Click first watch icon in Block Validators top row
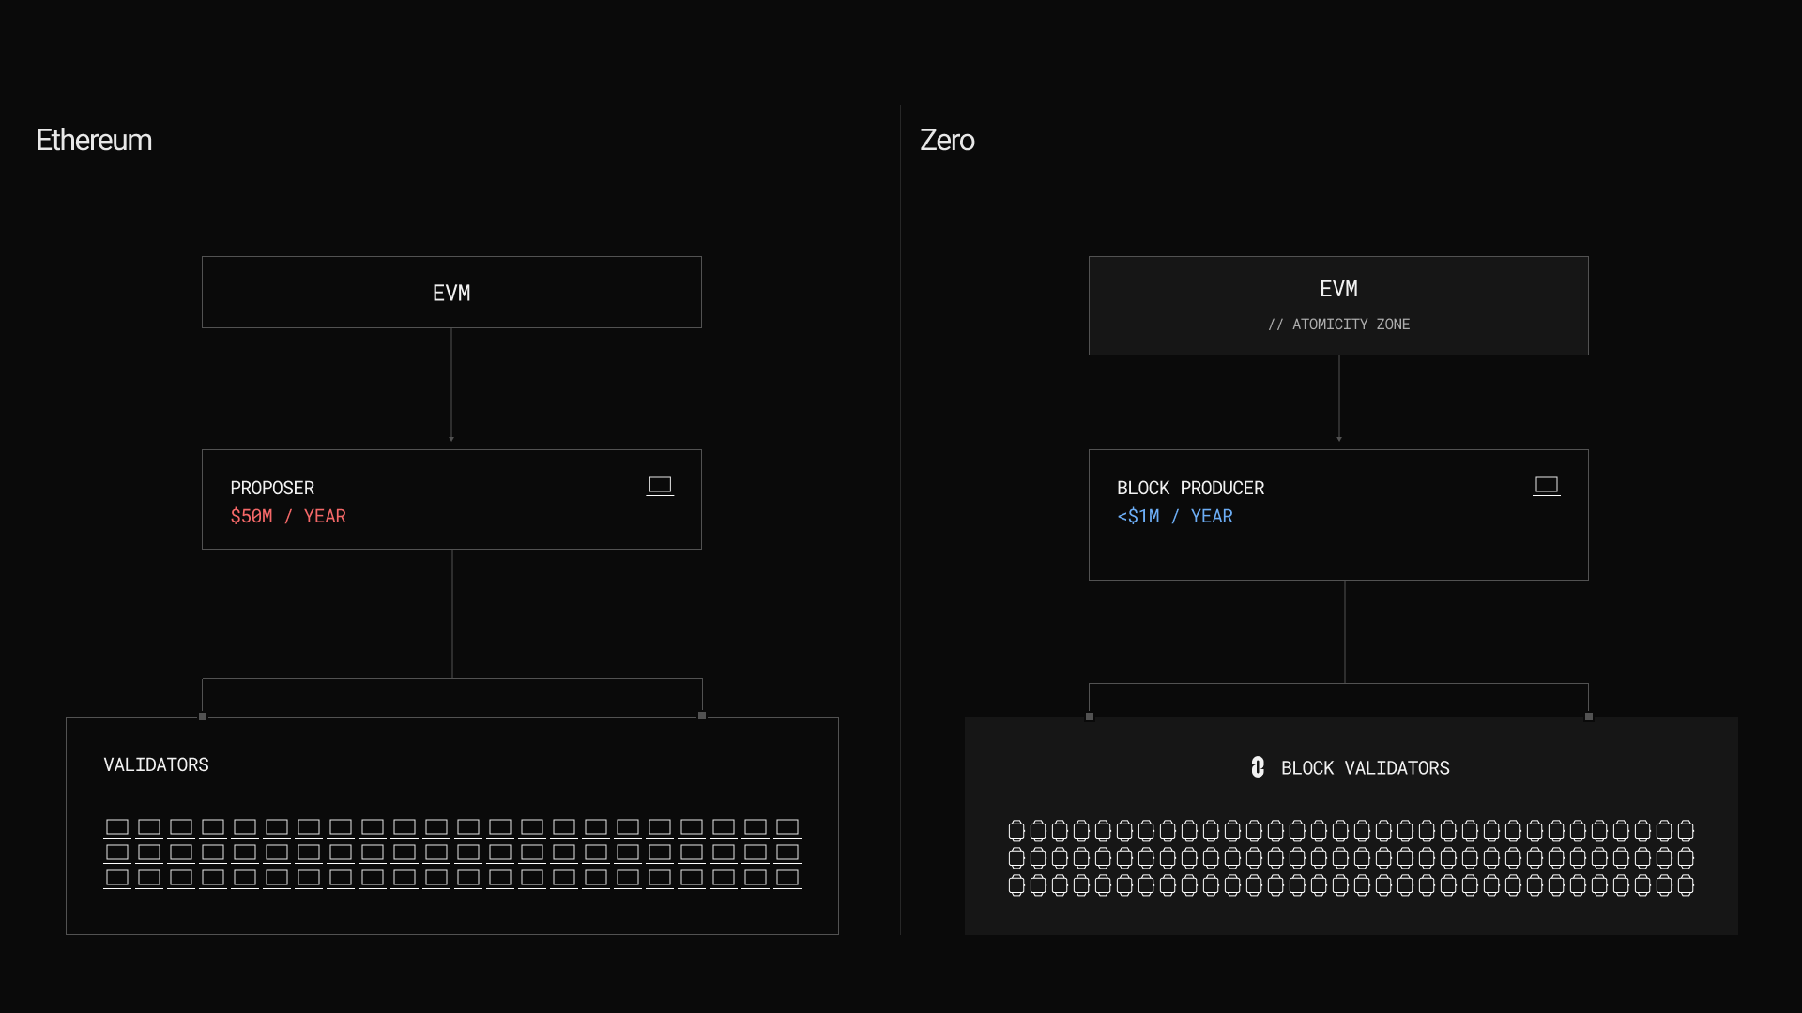1802x1013 pixels. click(x=1016, y=830)
